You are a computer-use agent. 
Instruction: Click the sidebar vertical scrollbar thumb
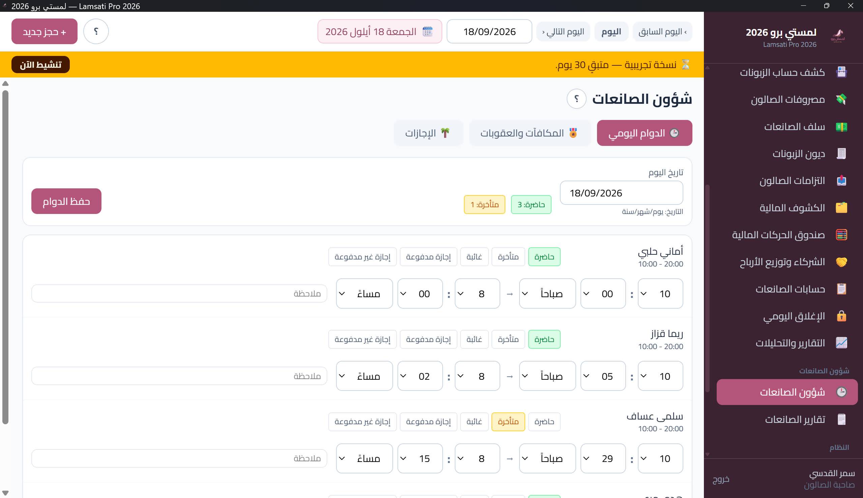point(707,288)
